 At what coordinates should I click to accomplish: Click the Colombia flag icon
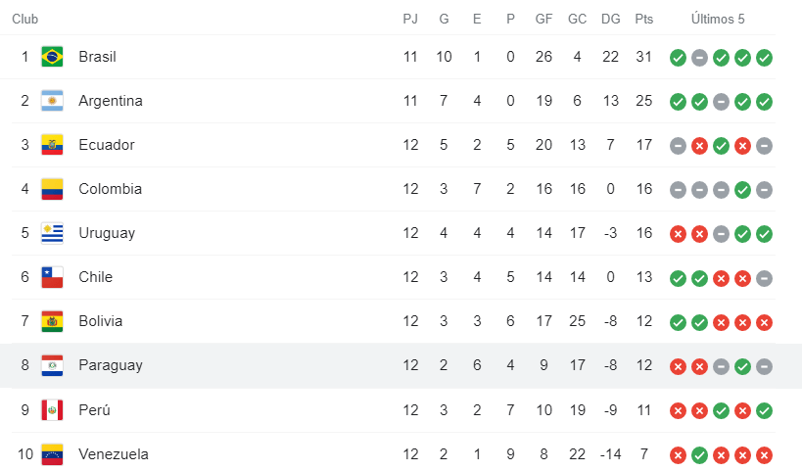[x=52, y=189]
